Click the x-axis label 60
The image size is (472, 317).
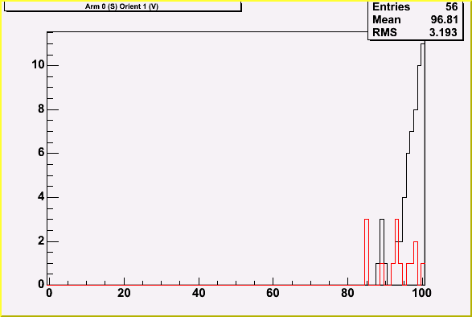[x=273, y=293]
